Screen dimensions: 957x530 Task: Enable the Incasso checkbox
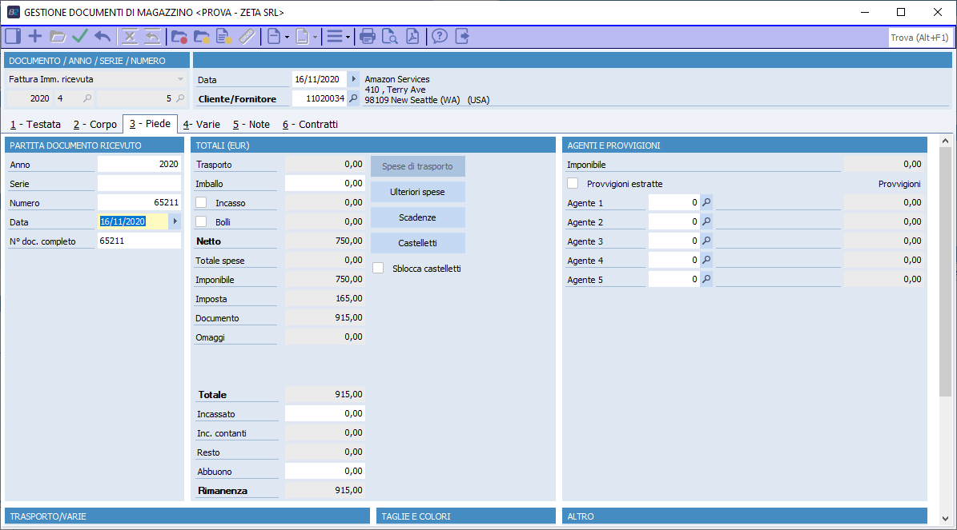(202, 203)
